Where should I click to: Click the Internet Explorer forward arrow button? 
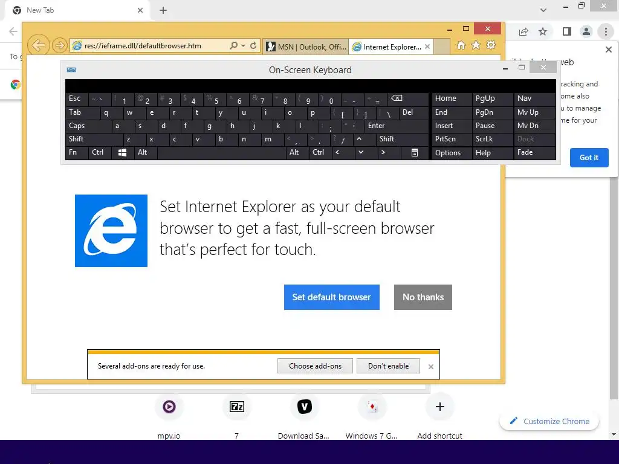coord(60,46)
